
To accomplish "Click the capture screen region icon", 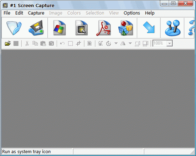I will click(x=82, y=28).
